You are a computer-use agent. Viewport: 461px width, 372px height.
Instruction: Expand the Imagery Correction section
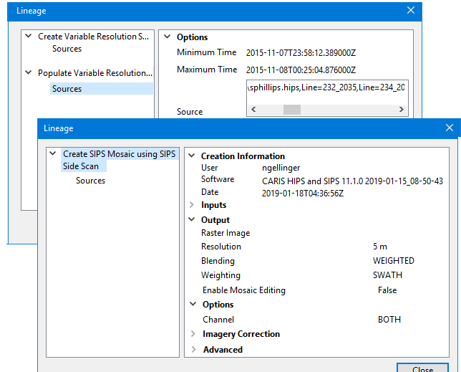point(192,334)
